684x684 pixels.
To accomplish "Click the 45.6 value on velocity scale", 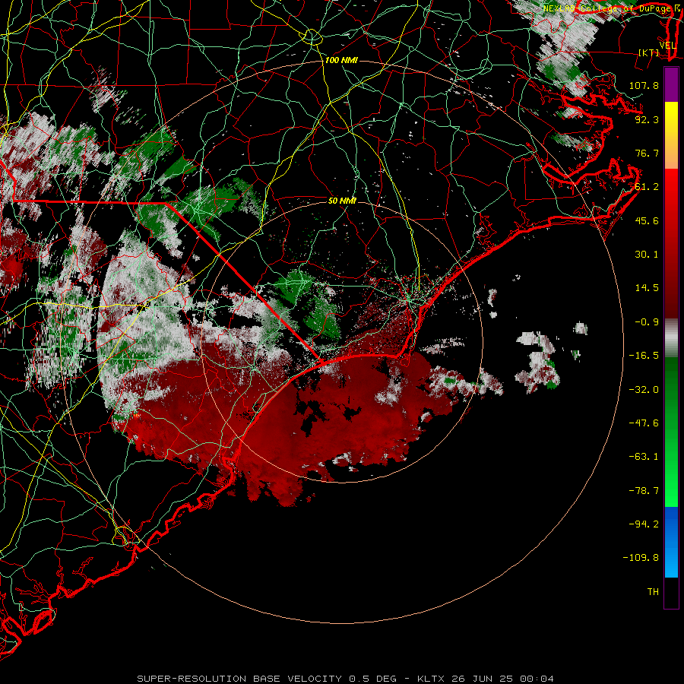I will pyautogui.click(x=647, y=220).
